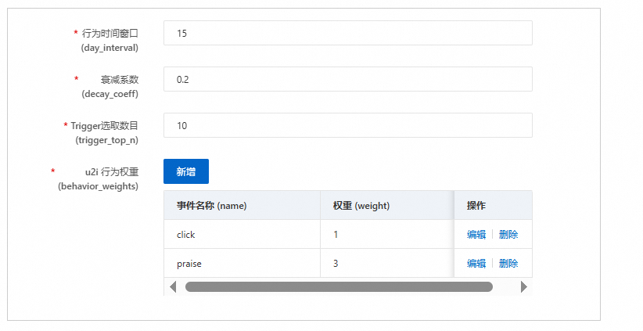The height and width of the screenshot is (331, 643).
Task: Click the blue 新增 button
Action: [186, 171]
